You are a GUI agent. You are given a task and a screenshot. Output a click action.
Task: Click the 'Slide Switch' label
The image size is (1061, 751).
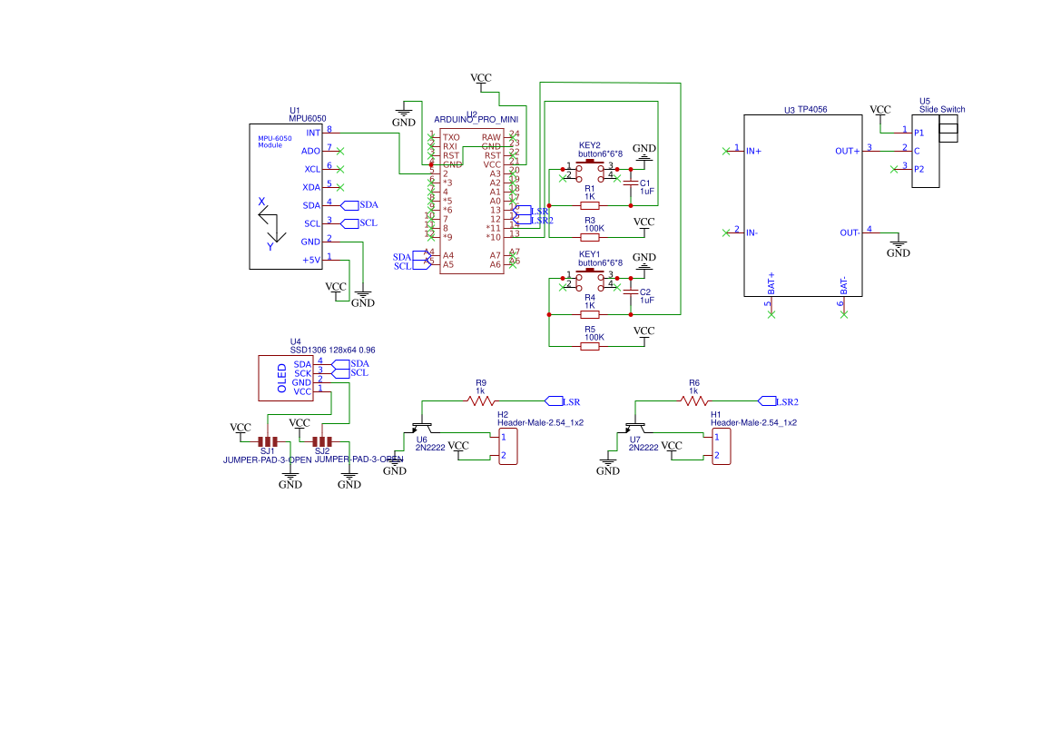click(942, 110)
